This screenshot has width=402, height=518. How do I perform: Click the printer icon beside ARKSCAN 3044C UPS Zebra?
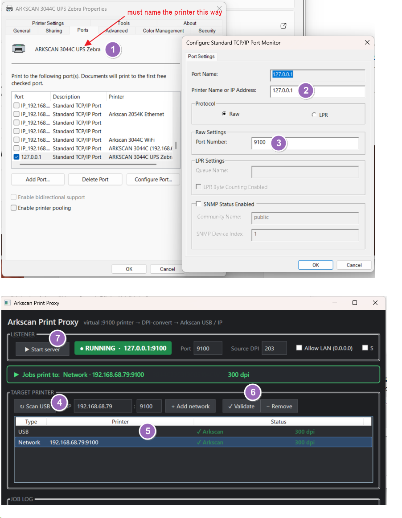tap(19, 49)
